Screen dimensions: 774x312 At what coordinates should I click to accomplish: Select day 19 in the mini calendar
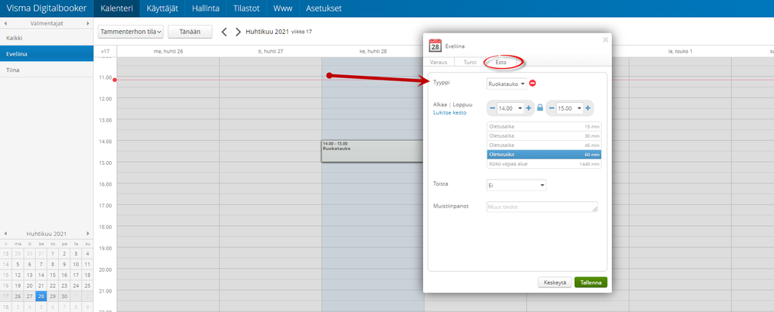[x=18, y=286]
